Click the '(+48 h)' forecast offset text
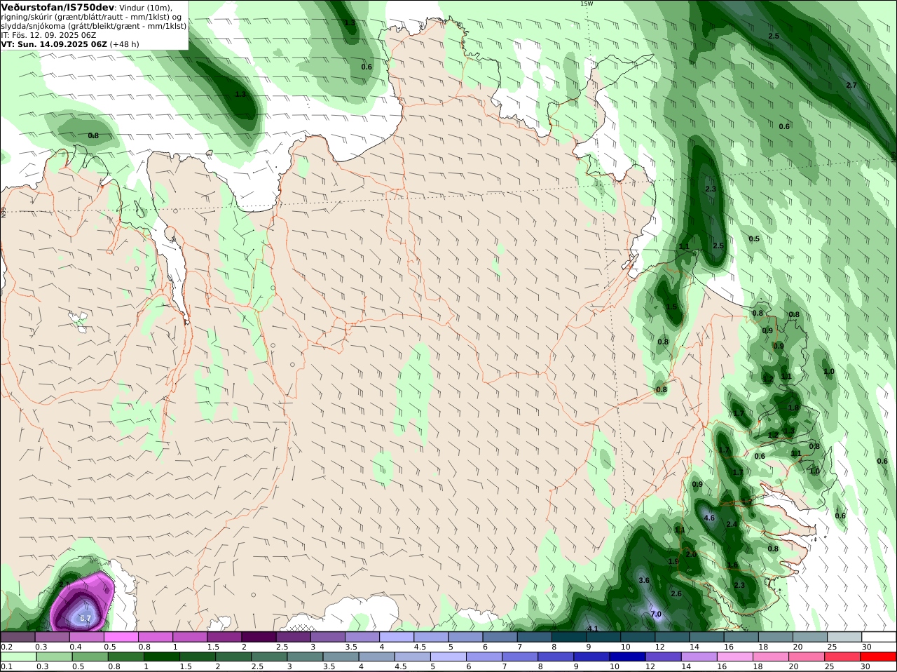This screenshot has width=897, height=672. point(125,43)
